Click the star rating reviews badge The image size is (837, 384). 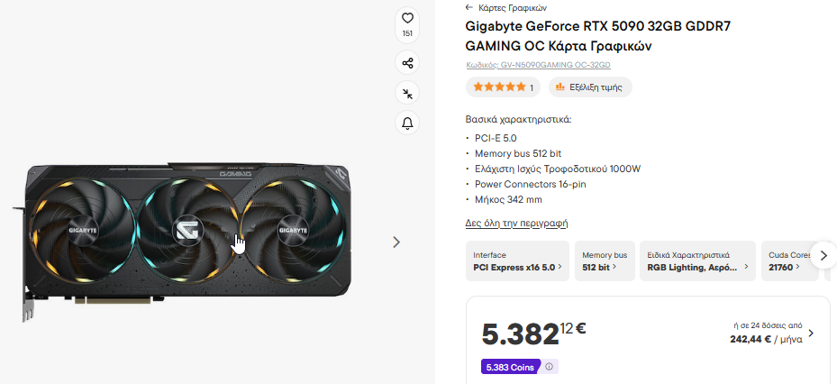(x=504, y=87)
